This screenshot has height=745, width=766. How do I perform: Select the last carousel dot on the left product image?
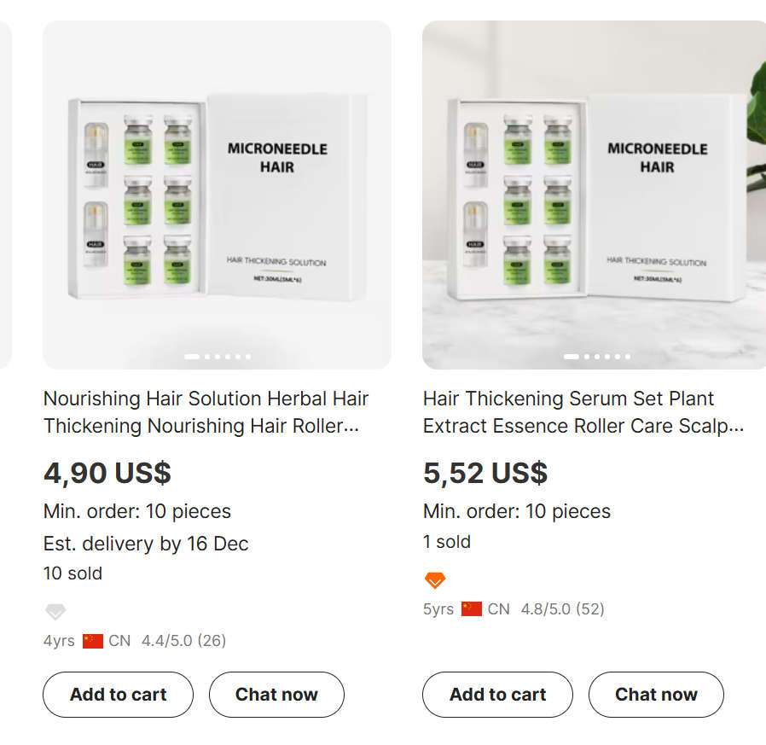pyautogui.click(x=248, y=357)
